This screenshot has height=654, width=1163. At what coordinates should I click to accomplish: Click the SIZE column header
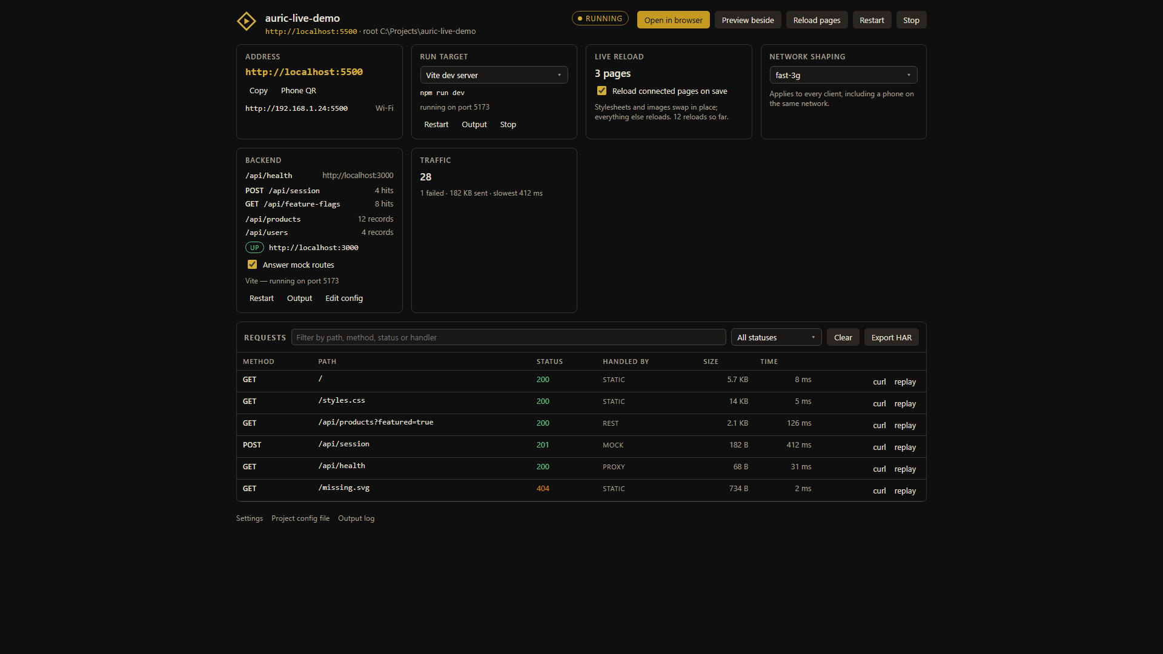(x=711, y=362)
